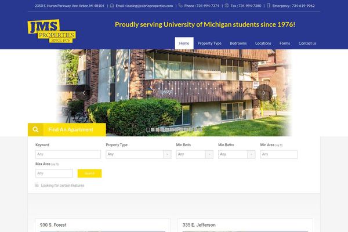Click the plus icon beside Looking for certain features
The height and width of the screenshot is (232, 348).
[x=37, y=185]
